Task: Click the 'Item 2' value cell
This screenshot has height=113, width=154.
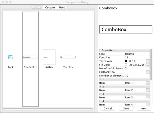Action: pyautogui.click(x=135, y=90)
